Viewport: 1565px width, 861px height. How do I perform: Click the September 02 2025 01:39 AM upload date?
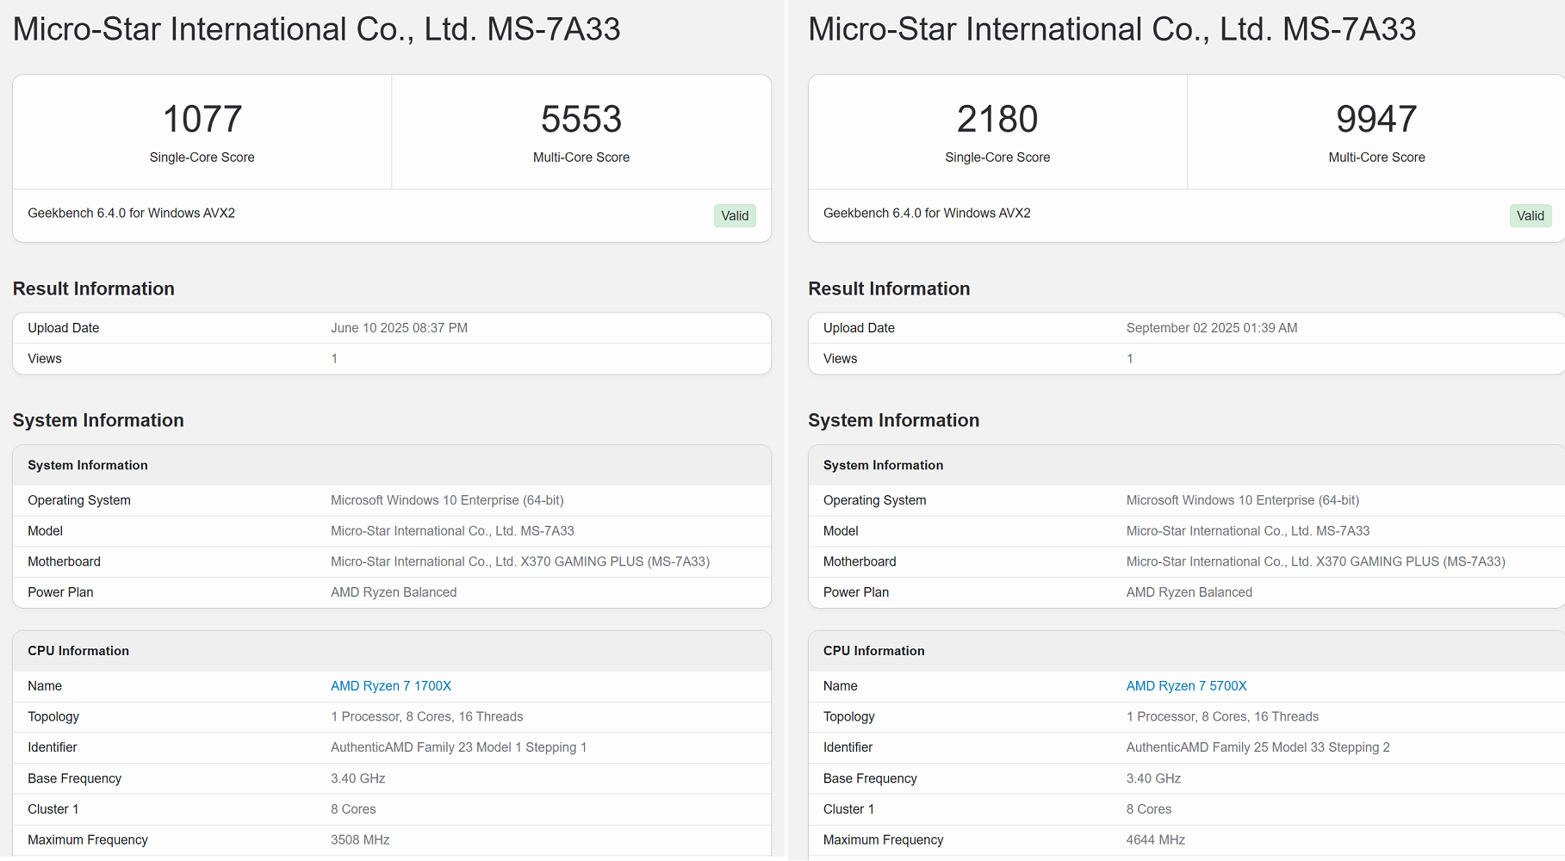[x=1212, y=328]
